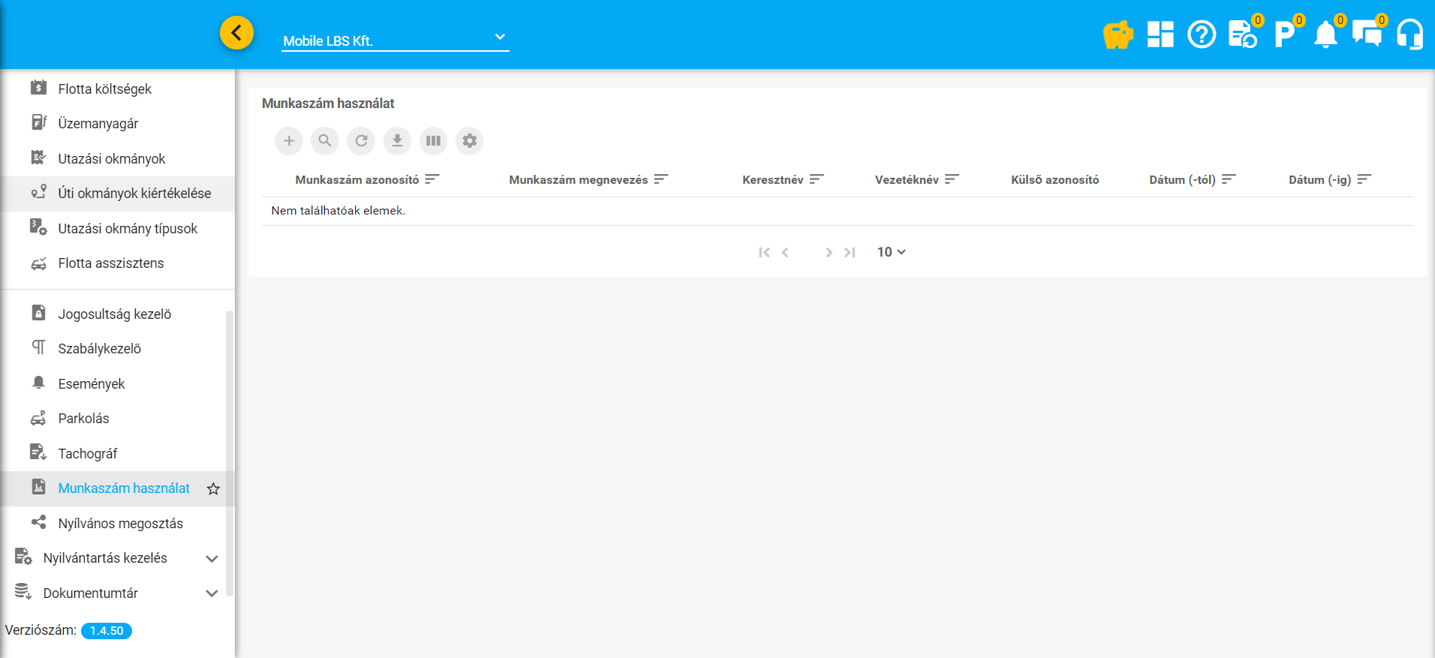
Task: Toggle favorite star for Munkaszám használat
Action: pos(213,489)
